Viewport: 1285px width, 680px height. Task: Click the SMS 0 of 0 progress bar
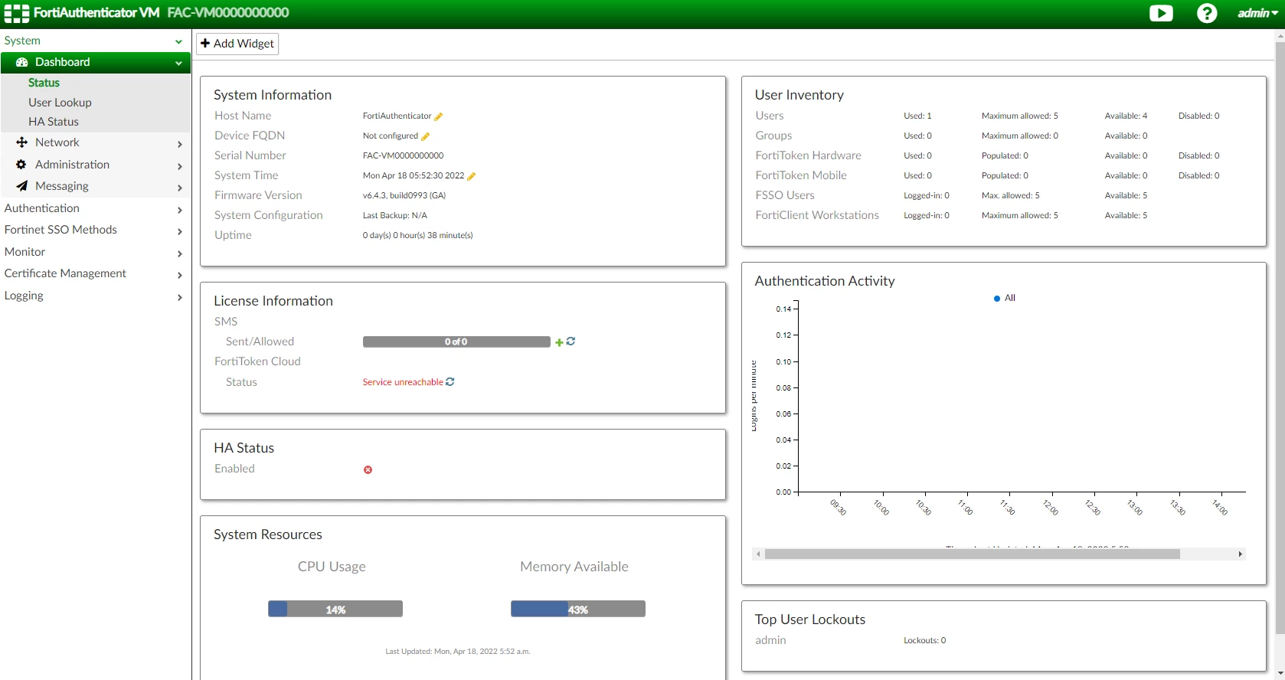pos(456,342)
